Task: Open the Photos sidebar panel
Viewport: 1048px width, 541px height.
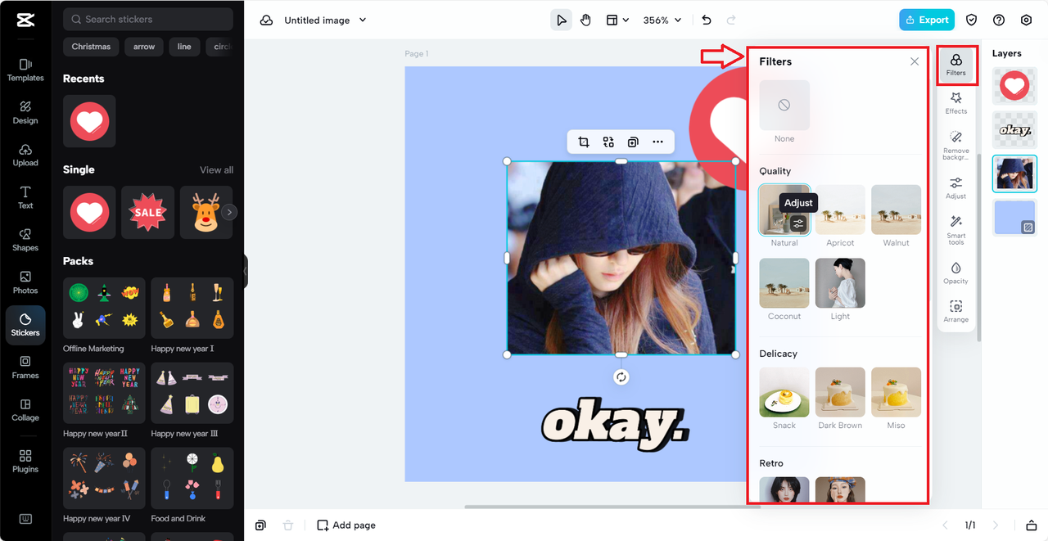Action: pyautogui.click(x=25, y=282)
